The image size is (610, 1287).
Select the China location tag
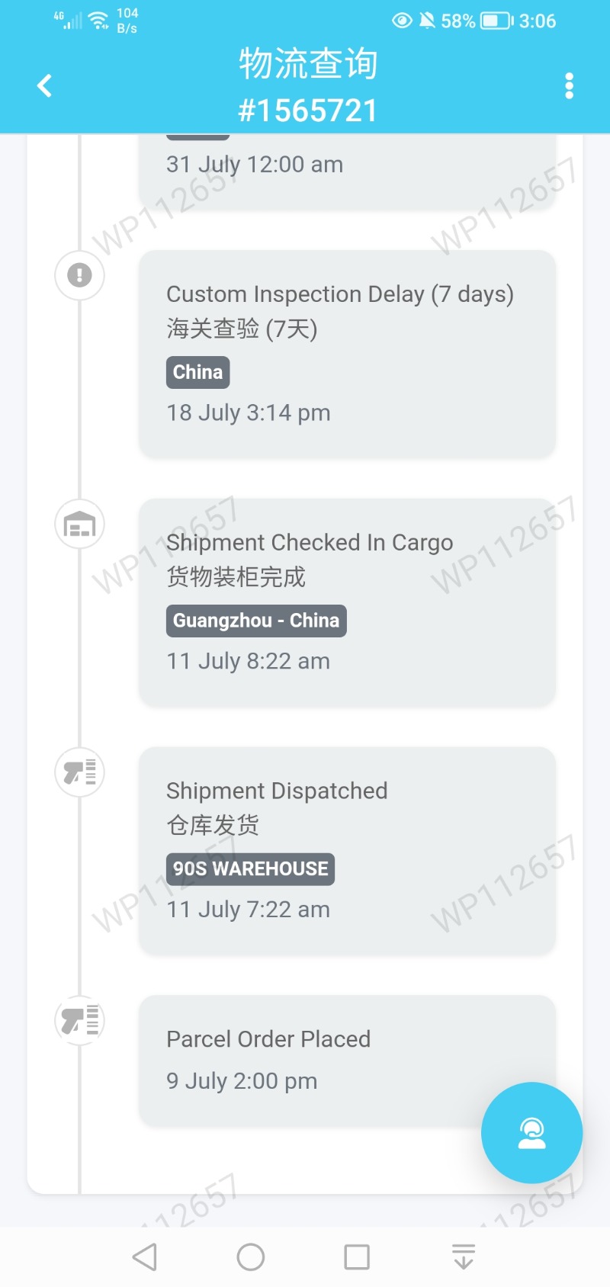[198, 372]
